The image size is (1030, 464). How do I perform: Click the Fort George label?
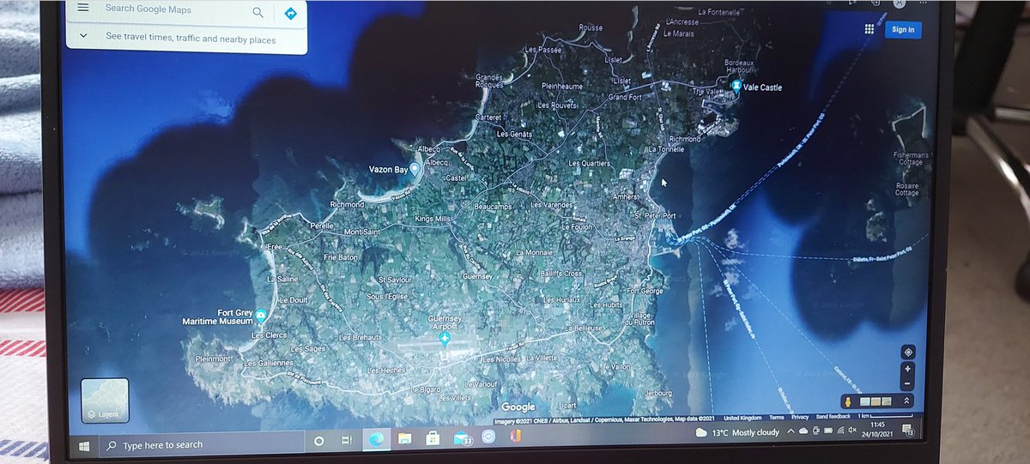tap(645, 291)
